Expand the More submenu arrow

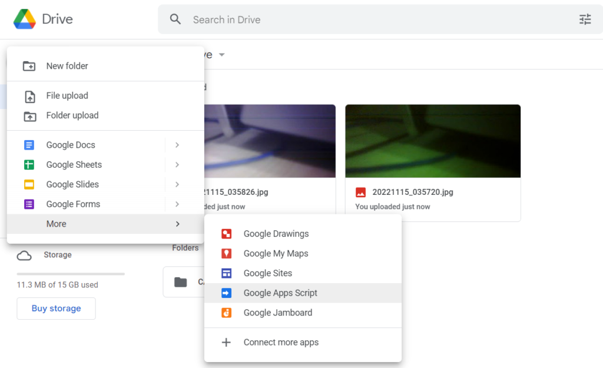[x=177, y=224]
